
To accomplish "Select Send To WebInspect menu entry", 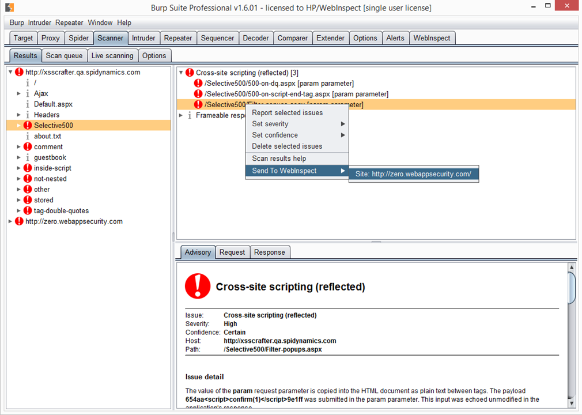I will [x=297, y=171].
